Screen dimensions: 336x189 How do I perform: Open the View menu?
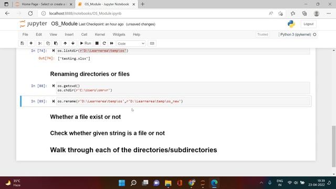(54, 35)
